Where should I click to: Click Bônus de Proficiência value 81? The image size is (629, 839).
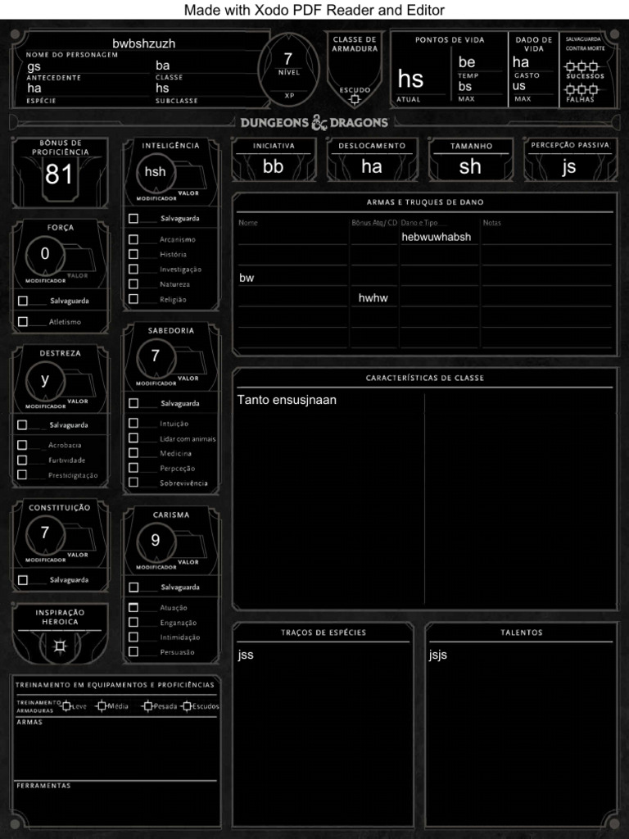(x=59, y=175)
